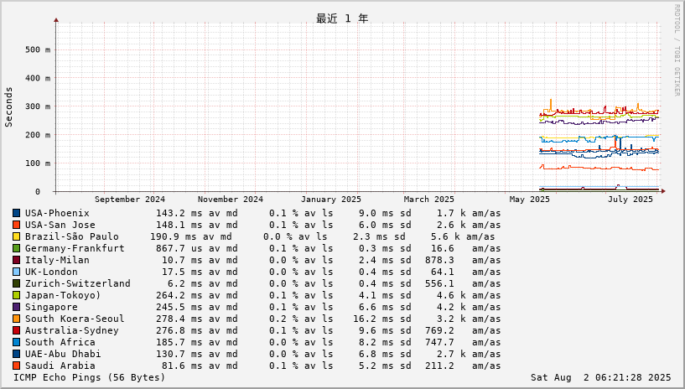Click the 10.7 ms average value
Image resolution: width=685 pixels, height=389 pixels.
(x=182, y=260)
